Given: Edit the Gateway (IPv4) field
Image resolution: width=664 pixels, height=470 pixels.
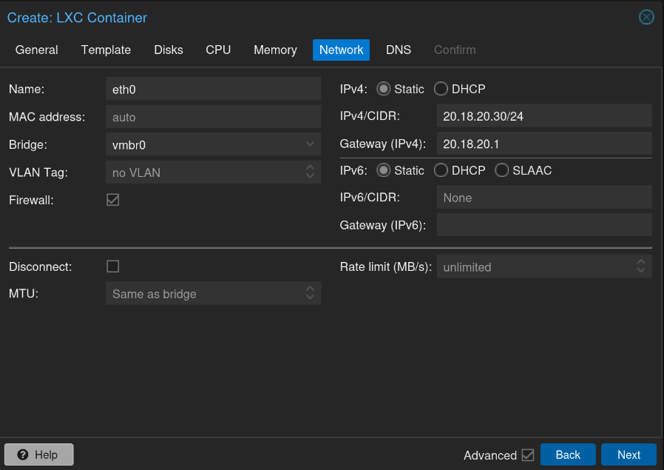Looking at the screenshot, I should (x=544, y=144).
